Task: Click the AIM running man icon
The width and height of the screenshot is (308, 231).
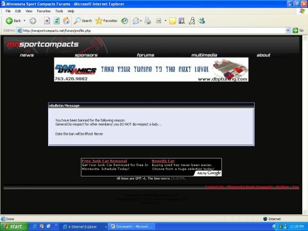Action: point(192,21)
